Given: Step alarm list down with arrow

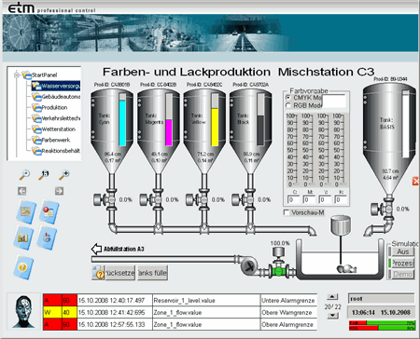Looking at the screenshot, I should coord(332,316).
